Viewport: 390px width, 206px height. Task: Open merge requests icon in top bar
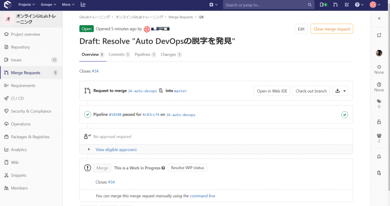[335, 5]
